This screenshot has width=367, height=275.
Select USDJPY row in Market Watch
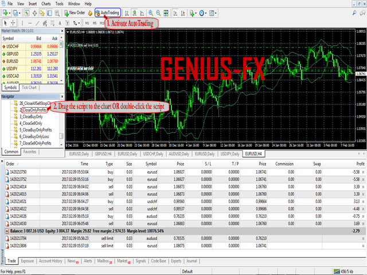pos(30,69)
